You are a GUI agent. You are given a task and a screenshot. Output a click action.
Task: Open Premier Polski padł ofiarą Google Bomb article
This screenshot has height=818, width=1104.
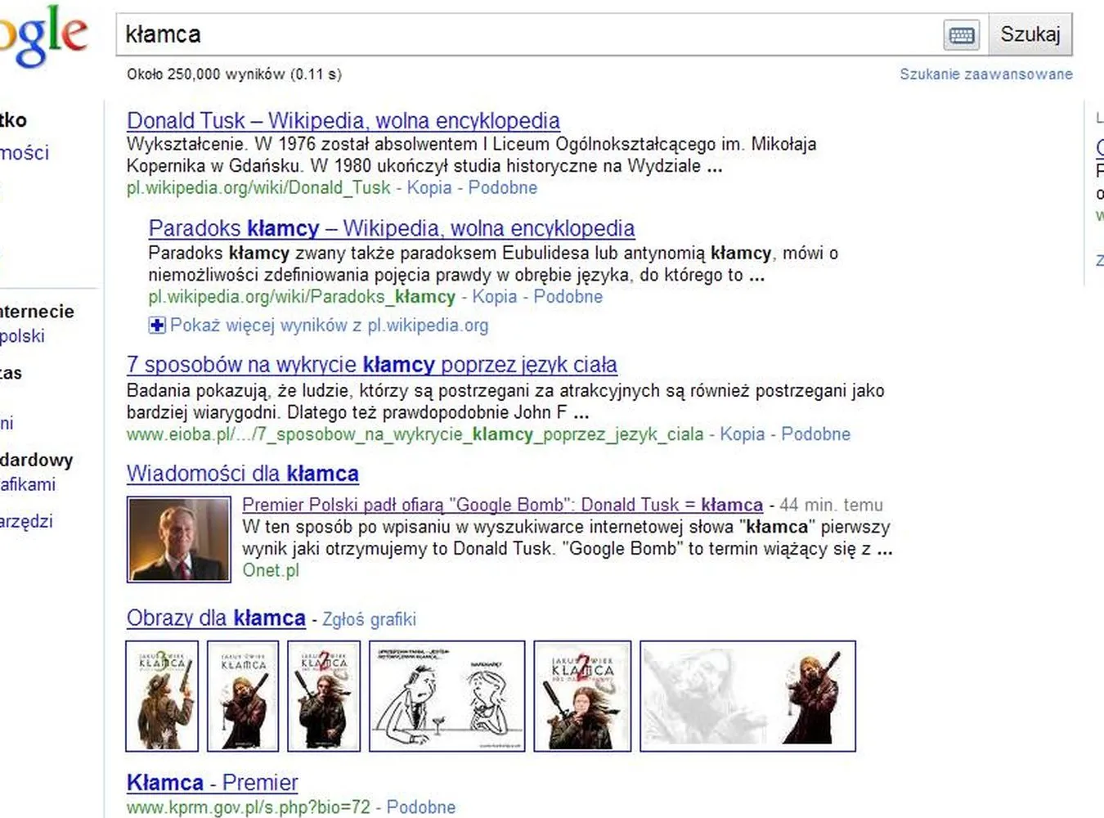tap(502, 505)
